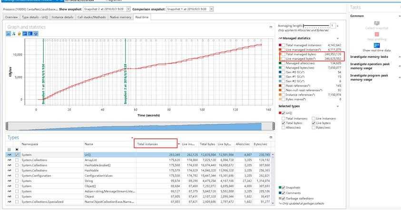This screenshot has width=401, height=210.
Task: Click the first graph toolbar icon
Action: point(9,34)
